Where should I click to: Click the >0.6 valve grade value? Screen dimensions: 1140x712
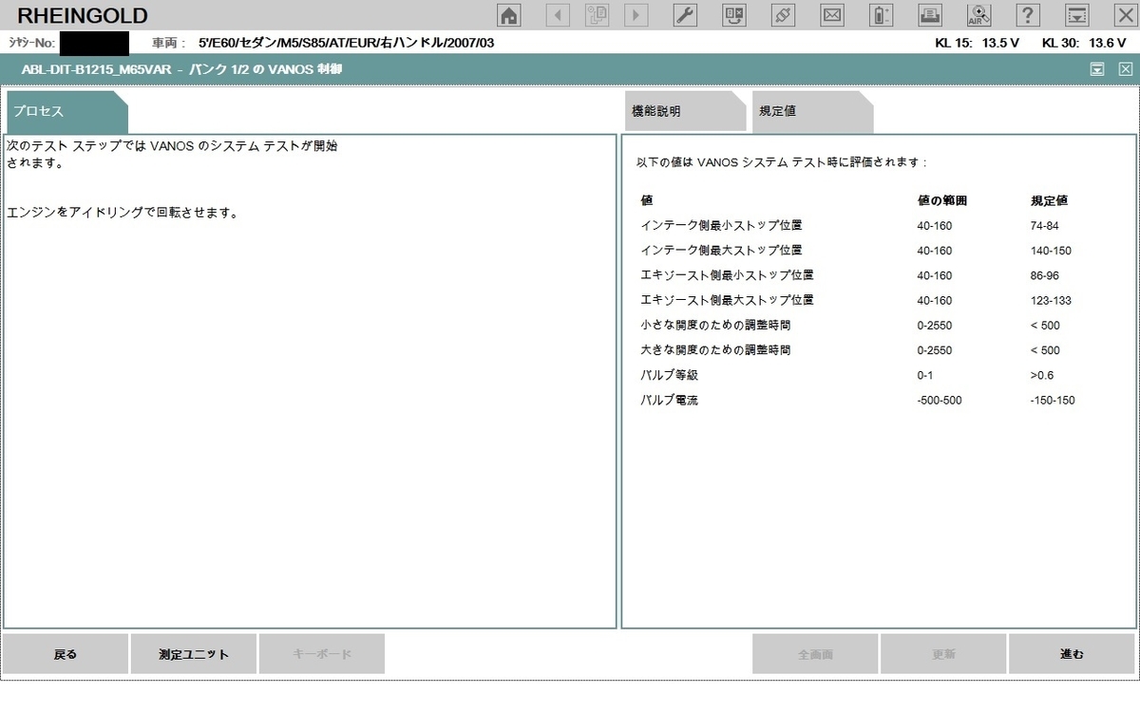pyautogui.click(x=1042, y=375)
